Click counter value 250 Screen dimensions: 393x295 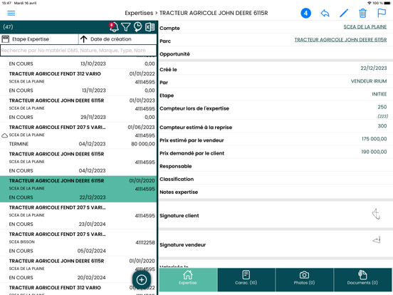(x=382, y=107)
